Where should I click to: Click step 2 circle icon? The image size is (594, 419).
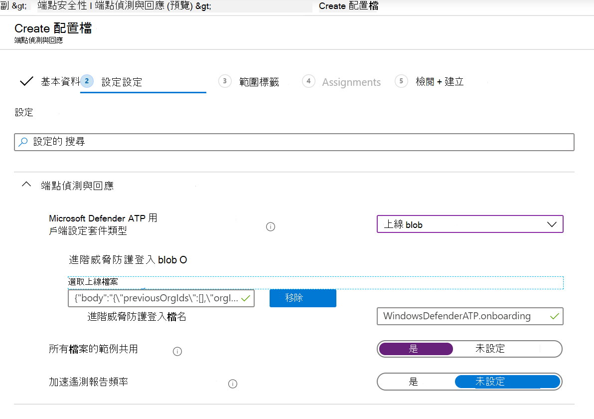tap(87, 81)
